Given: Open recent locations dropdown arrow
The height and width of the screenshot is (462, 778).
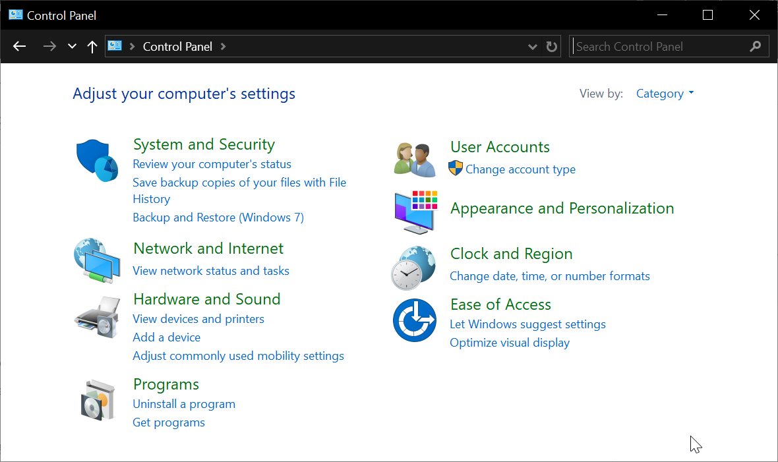Looking at the screenshot, I should [x=72, y=46].
